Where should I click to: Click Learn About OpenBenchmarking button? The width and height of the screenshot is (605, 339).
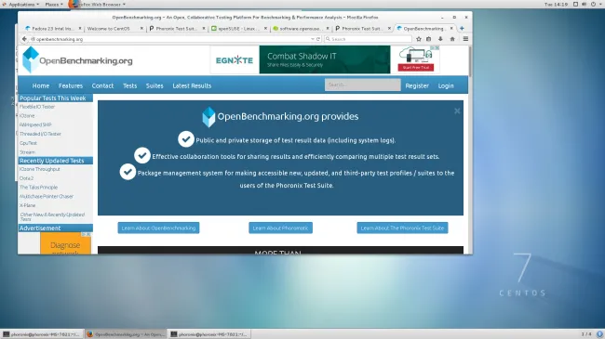(158, 228)
